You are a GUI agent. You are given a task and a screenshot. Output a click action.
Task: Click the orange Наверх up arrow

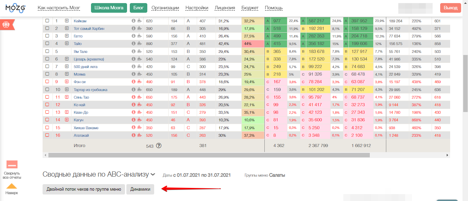click(x=12, y=186)
